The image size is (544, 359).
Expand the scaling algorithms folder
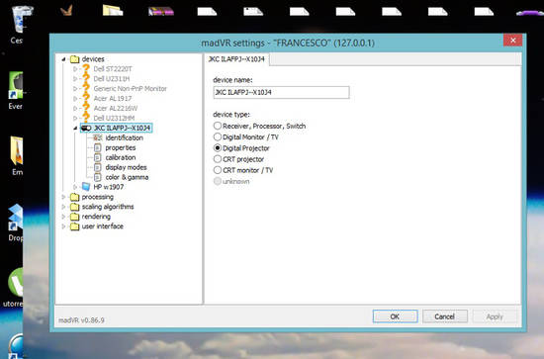tap(64, 207)
